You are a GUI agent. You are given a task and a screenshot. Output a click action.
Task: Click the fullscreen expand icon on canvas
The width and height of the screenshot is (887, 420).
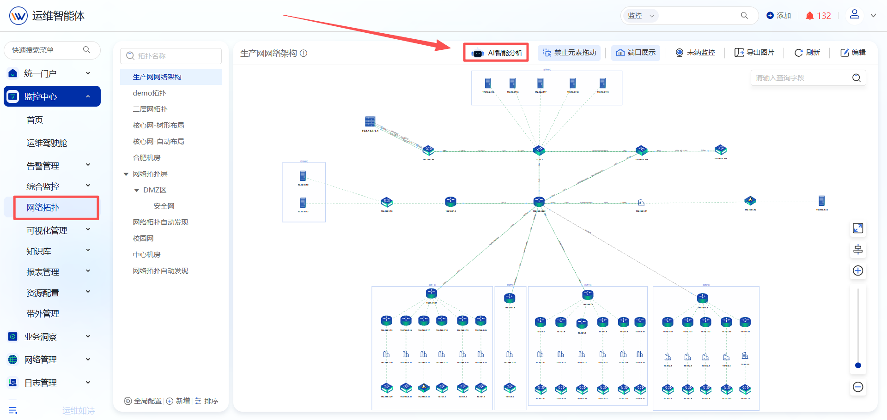tap(858, 228)
